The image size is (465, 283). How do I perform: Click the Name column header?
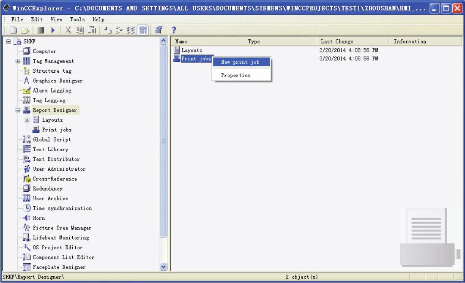[x=181, y=41]
